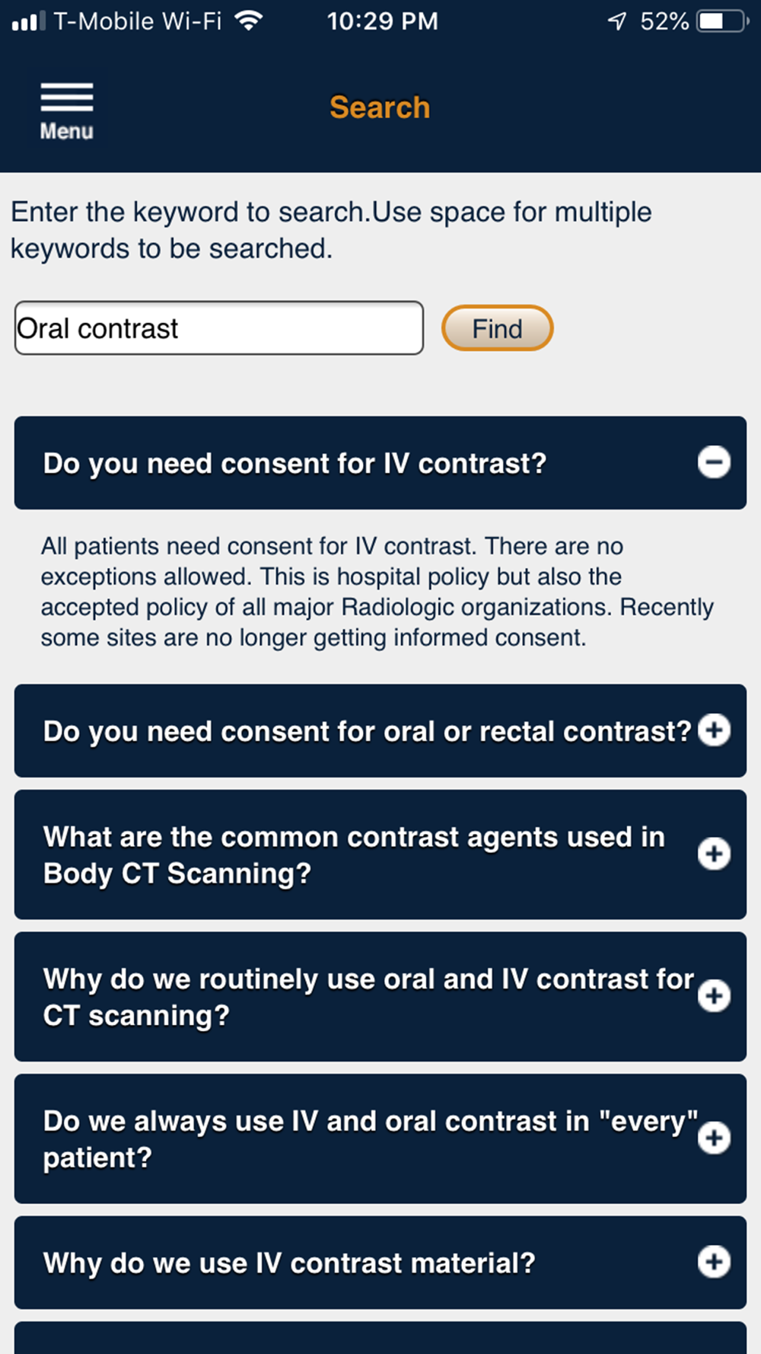Click the Find button
The image size is (761, 1354).
point(498,328)
